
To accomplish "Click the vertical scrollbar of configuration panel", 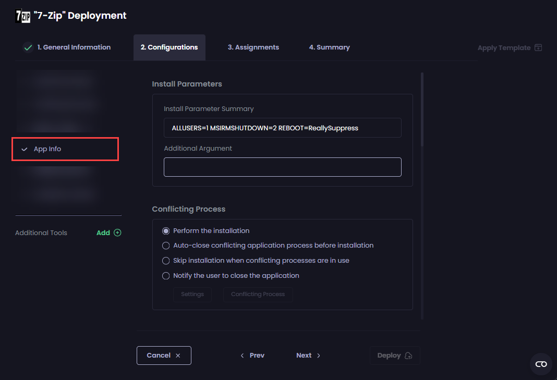I will coord(421,109).
